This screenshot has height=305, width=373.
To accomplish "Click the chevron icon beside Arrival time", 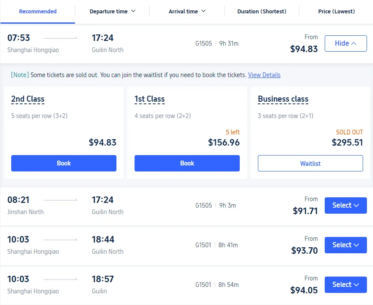I will [x=204, y=11].
